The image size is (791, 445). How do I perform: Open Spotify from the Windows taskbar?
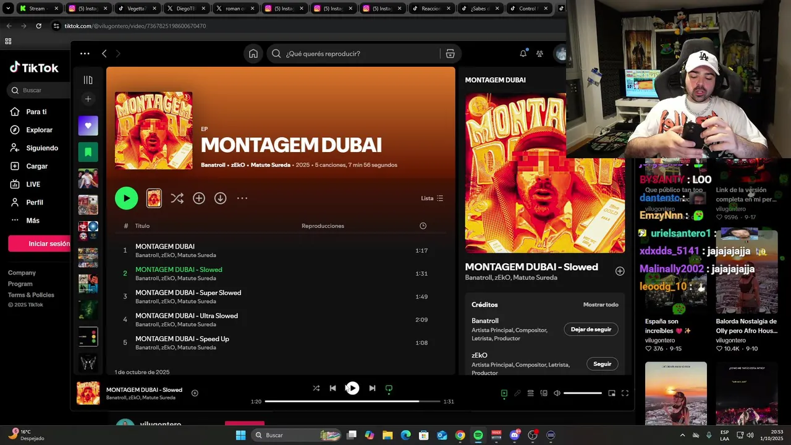pyautogui.click(x=478, y=435)
